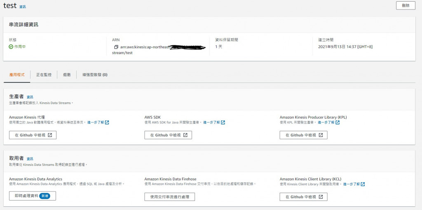Switch to the 正在監控 tab
Viewport: 422px width, 210px height.
[x=44, y=75]
